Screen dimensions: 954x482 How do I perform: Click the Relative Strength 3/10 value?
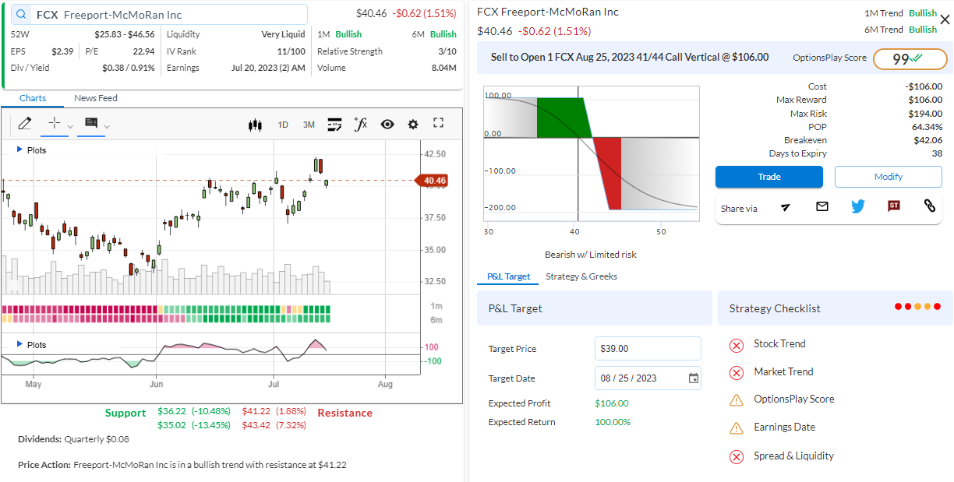(447, 51)
